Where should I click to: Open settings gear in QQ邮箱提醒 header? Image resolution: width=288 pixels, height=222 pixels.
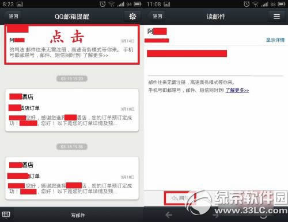click(x=132, y=17)
